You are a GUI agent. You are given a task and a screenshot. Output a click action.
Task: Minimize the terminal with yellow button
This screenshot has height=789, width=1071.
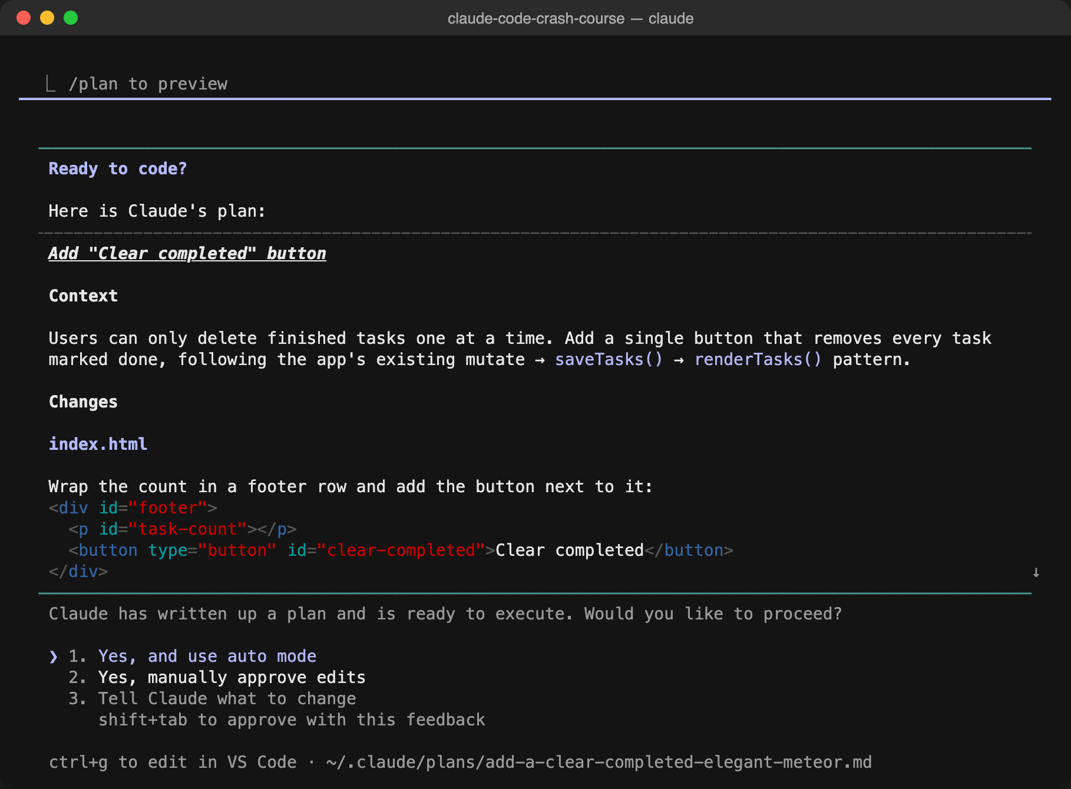pos(47,18)
